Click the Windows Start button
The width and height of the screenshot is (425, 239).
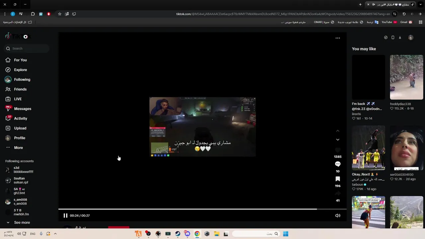click(x=286, y=234)
